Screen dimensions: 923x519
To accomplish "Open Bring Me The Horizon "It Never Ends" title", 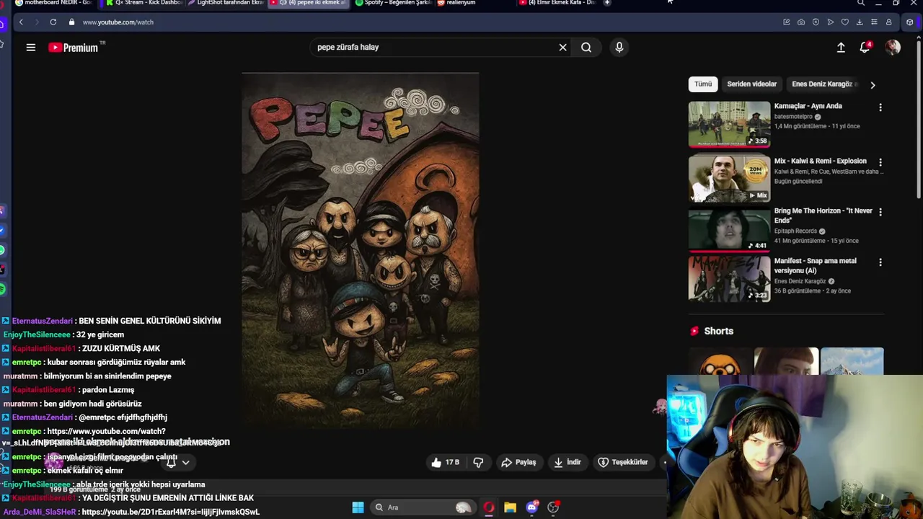I will (x=823, y=216).
